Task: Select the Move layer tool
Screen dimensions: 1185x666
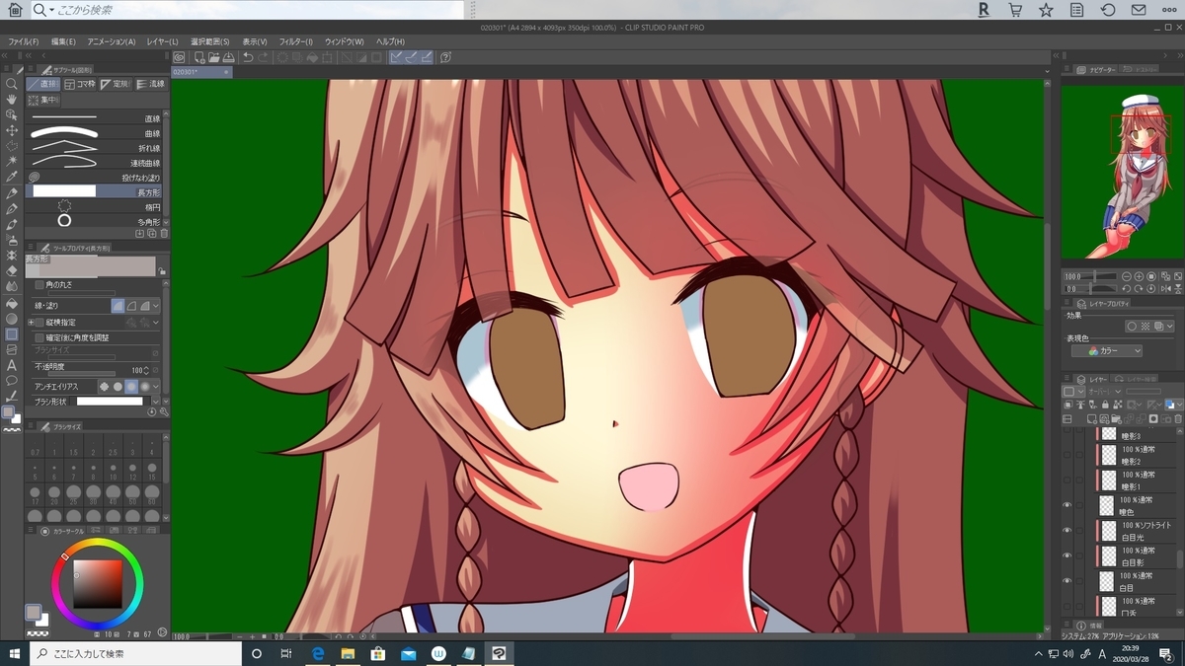Action: click(12, 129)
